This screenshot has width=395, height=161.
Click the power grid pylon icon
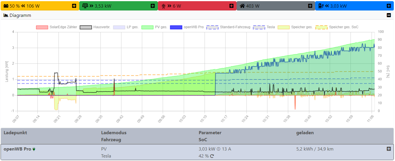tap(163, 6)
